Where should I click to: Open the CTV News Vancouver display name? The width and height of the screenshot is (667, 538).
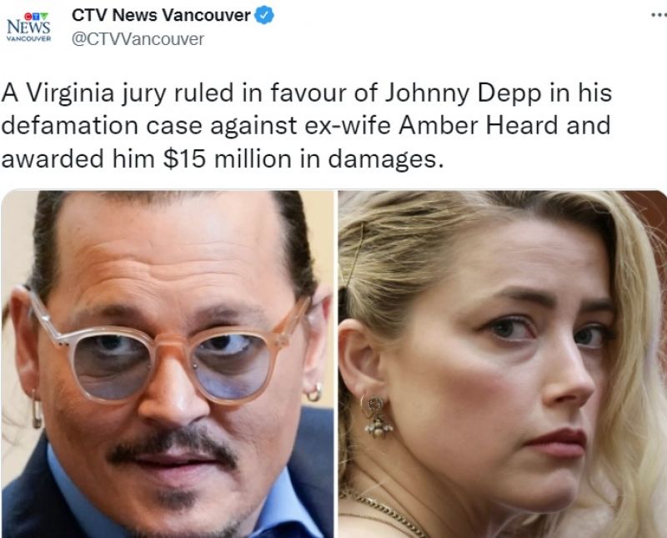pos(161,15)
